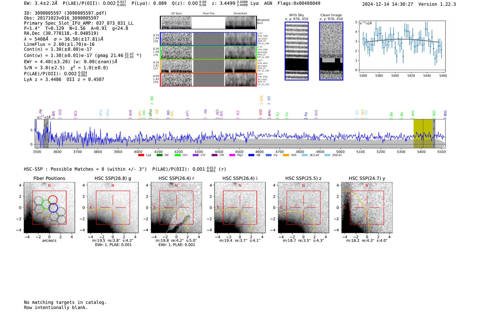Image resolution: width=480 pixels, height=326 pixels.
Task: Click the 'P(Lyα): 0.089' header value
Action: (x=149, y=3)
